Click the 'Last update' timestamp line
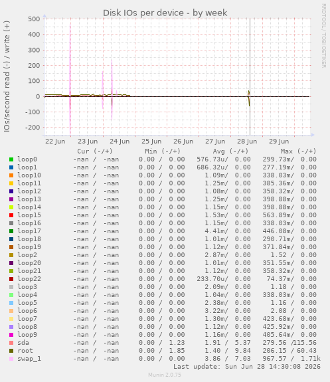Screen dimensions: 330x382 click(x=247, y=367)
